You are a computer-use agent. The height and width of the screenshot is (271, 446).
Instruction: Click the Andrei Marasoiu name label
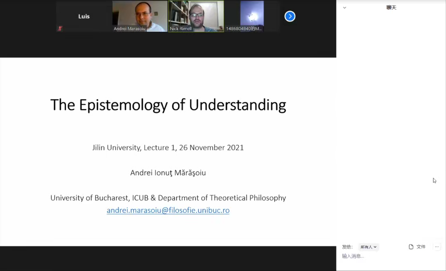130,29
